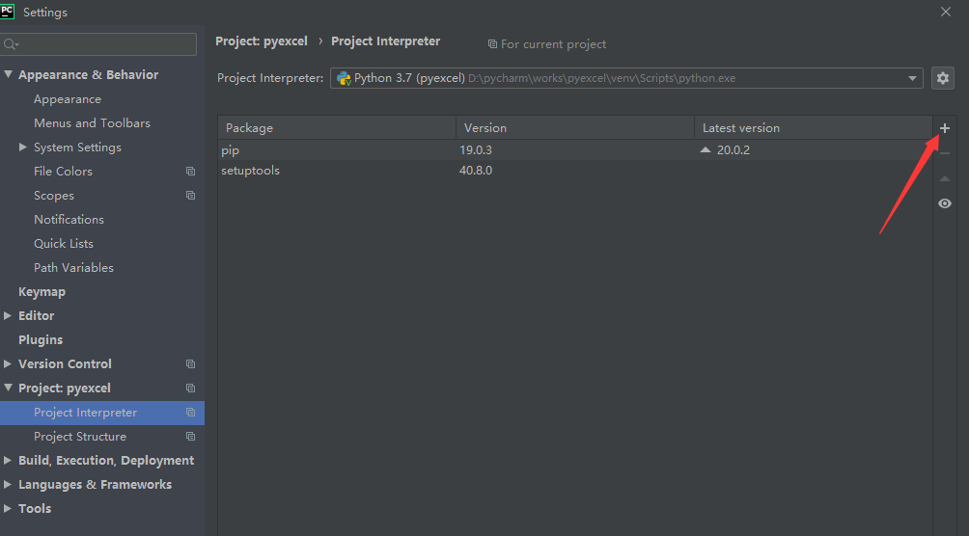Open the Plugins settings page

41,340
